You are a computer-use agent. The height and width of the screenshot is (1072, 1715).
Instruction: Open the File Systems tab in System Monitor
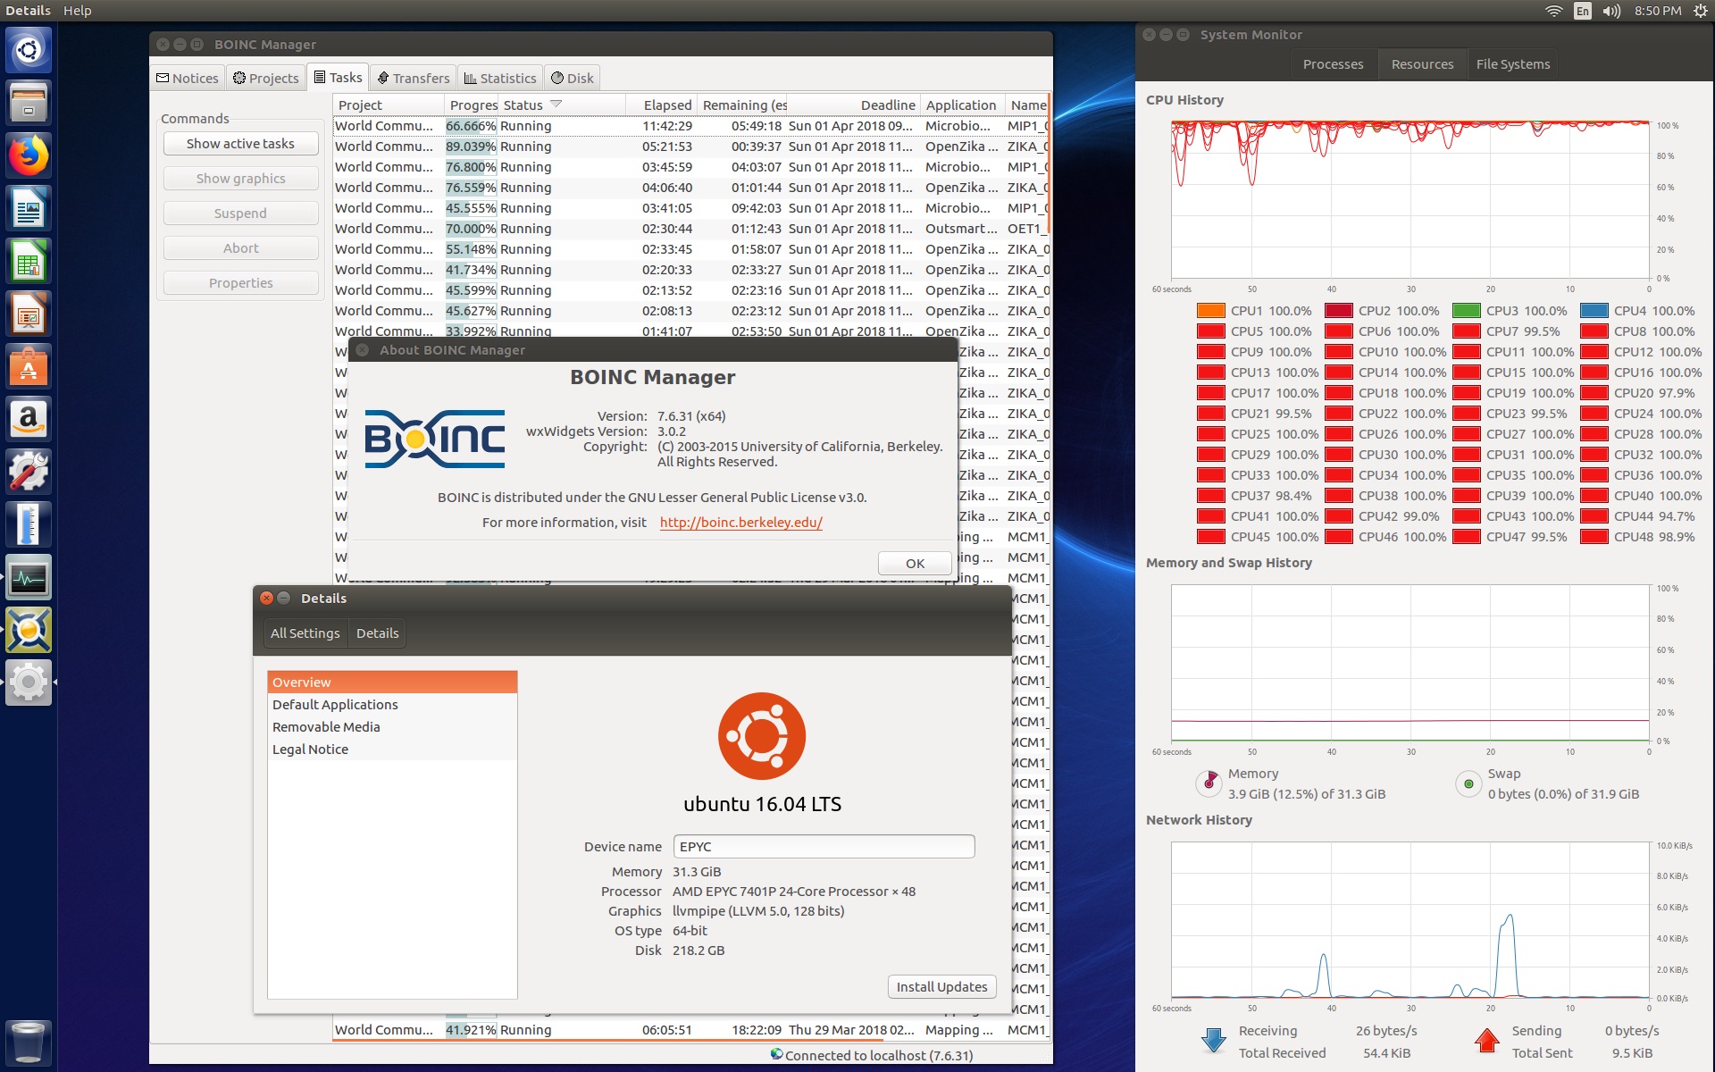(x=1513, y=64)
